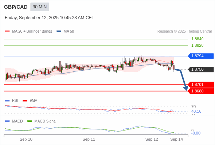Click the red 9MA legend swatch

(x=25, y=101)
